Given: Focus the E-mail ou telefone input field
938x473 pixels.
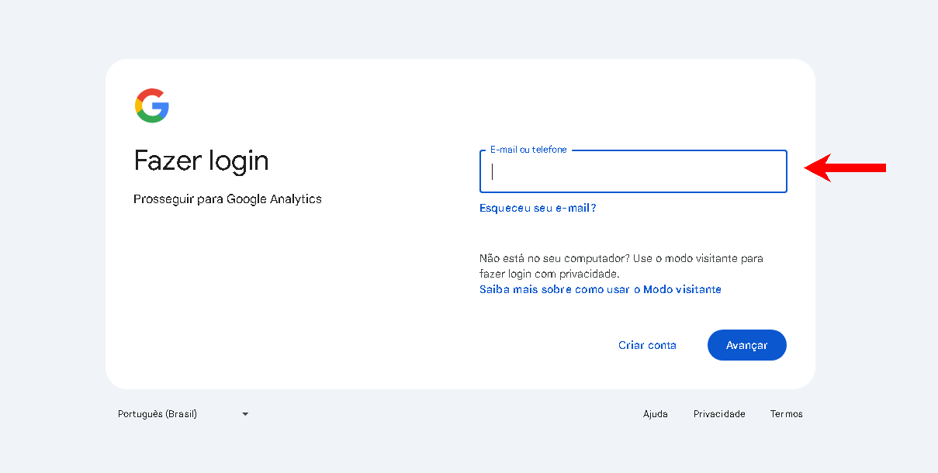Looking at the screenshot, I should tap(633, 171).
